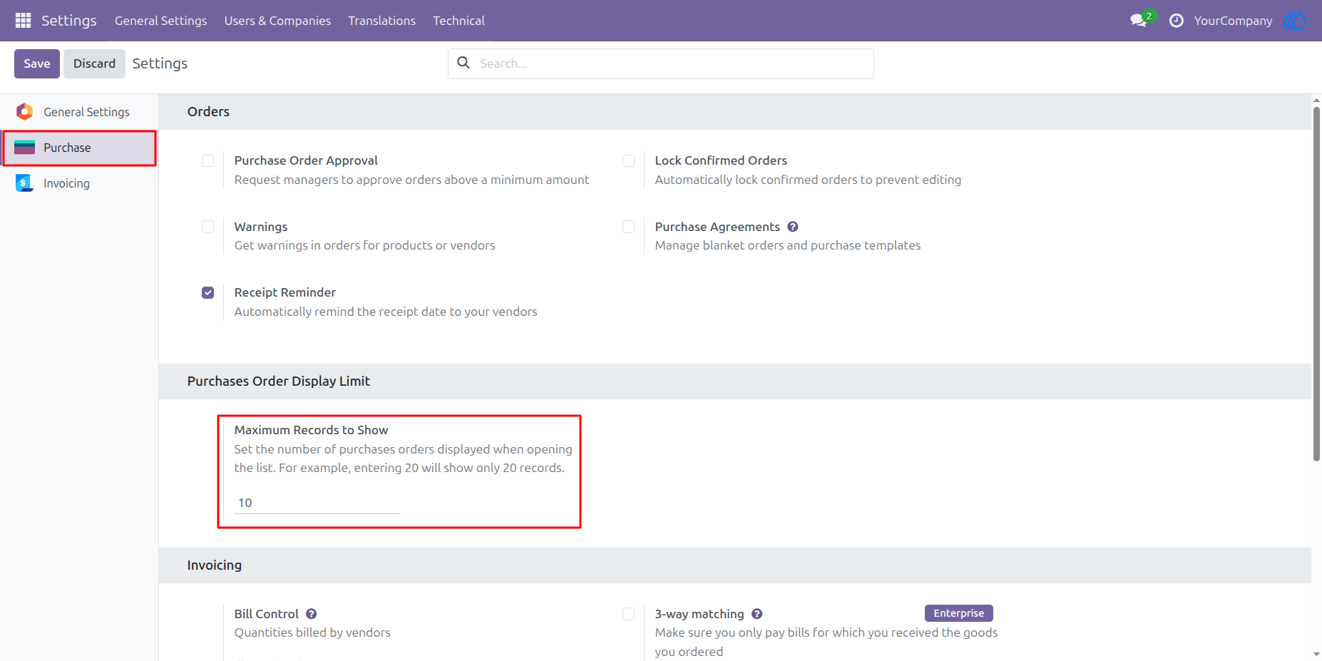Open the apps grid menu icon
The image size is (1322, 661).
(23, 21)
